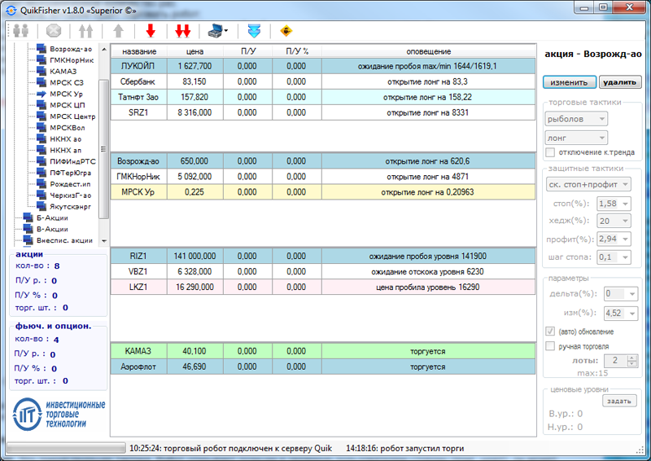Toggle ручная торговля checkbox
The height and width of the screenshot is (461, 651).
point(550,346)
